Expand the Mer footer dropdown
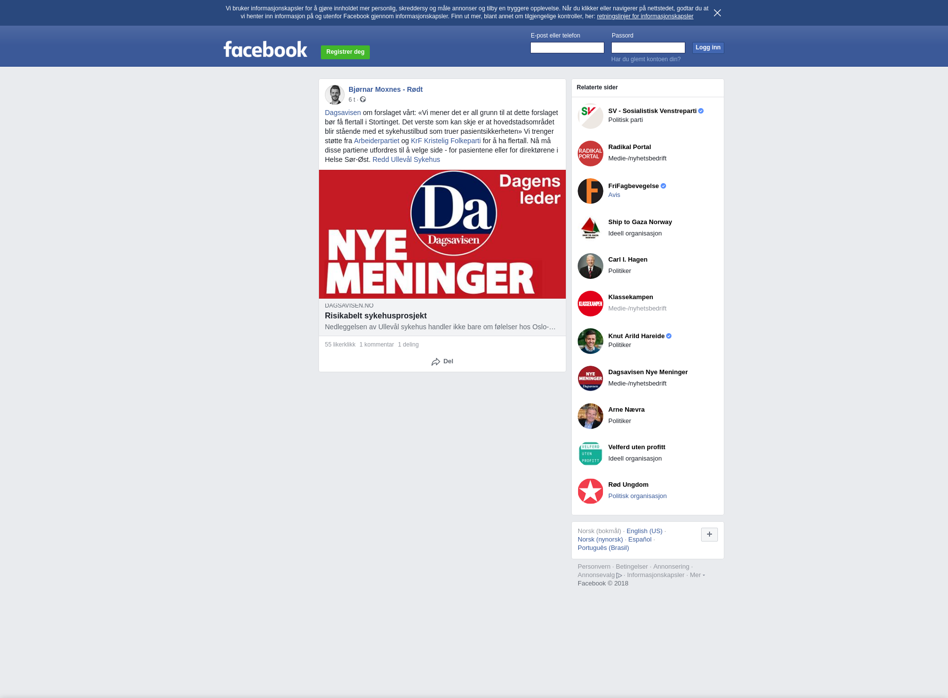 [697, 575]
